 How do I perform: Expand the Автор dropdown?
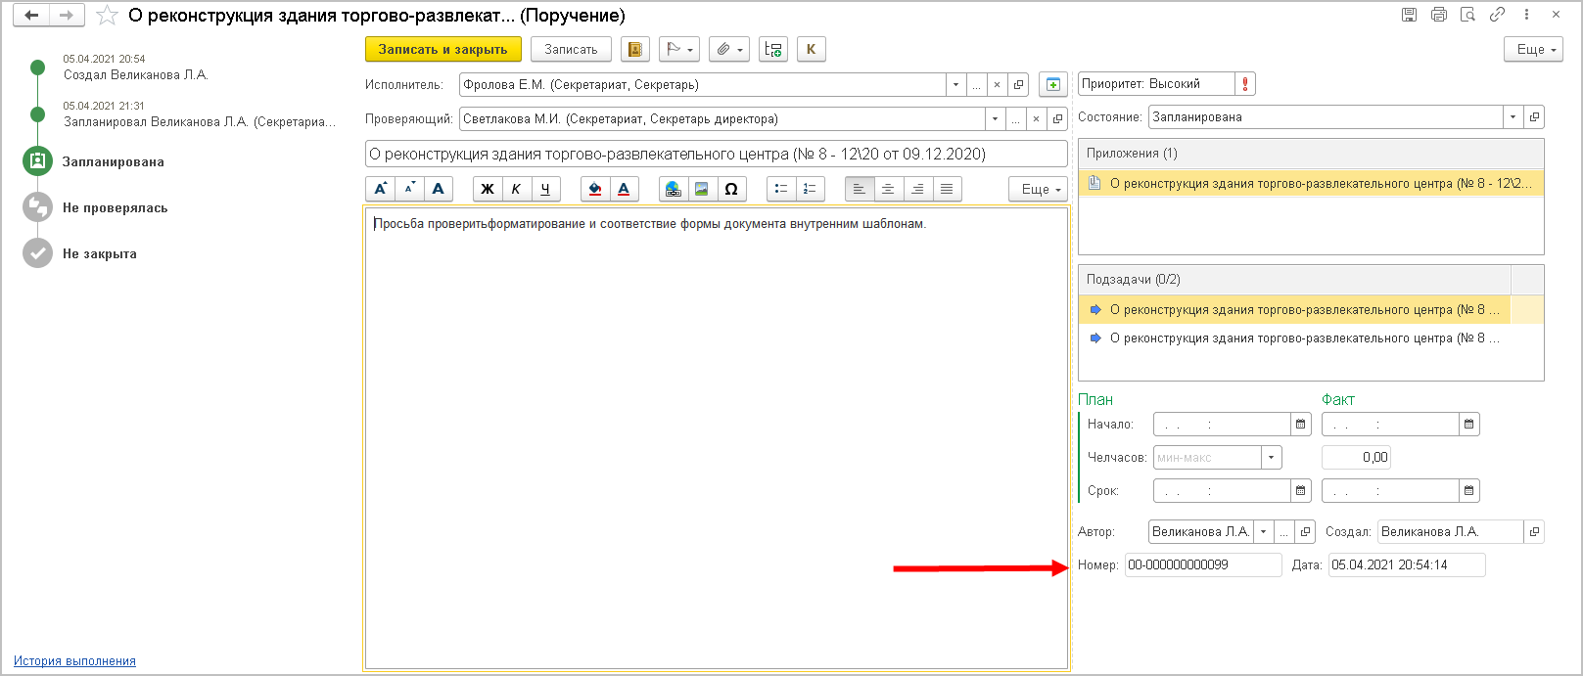click(x=1264, y=532)
